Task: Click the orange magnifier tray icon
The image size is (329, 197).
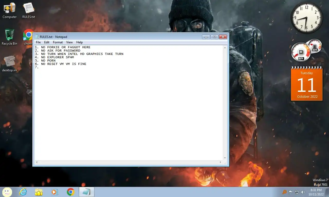Action: (285, 192)
